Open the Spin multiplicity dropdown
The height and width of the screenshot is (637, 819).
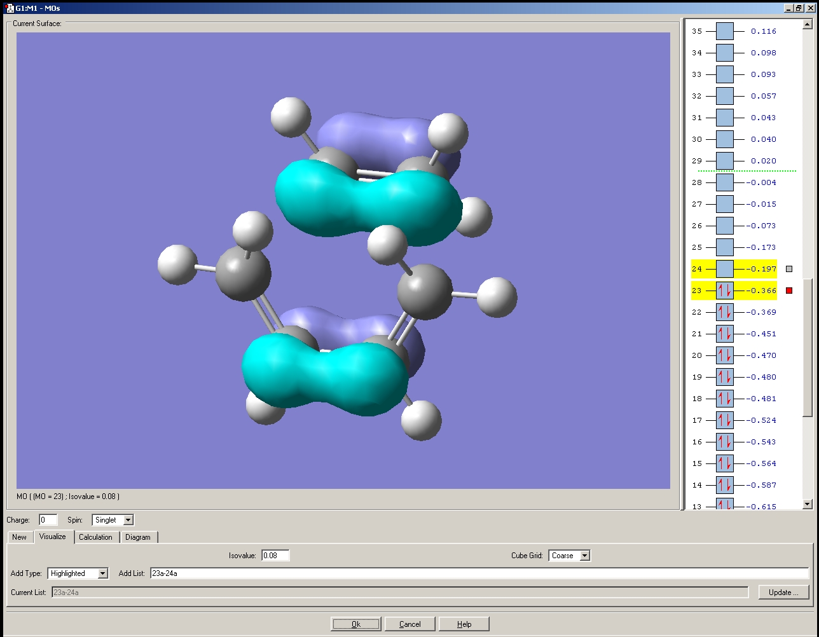[x=128, y=520]
